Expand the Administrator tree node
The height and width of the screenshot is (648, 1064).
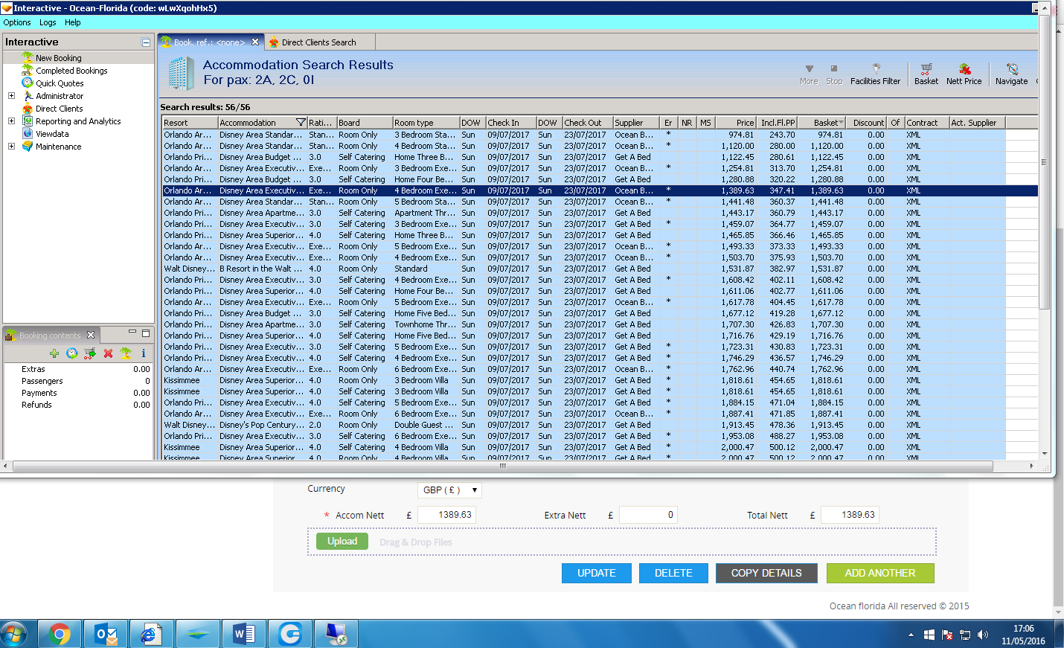coord(11,96)
